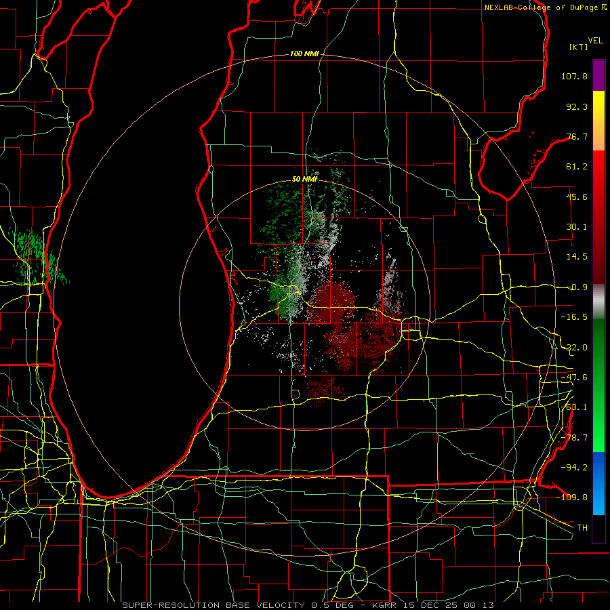Image resolution: width=610 pixels, height=610 pixels.
Task: Select the 14.5 velocity scale value
Action: pos(577,257)
